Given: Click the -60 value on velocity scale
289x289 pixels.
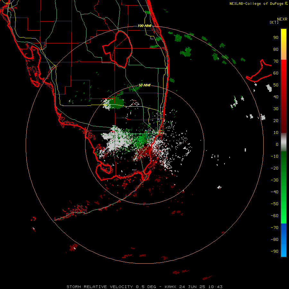Looking at the screenshot, I should [275, 216].
